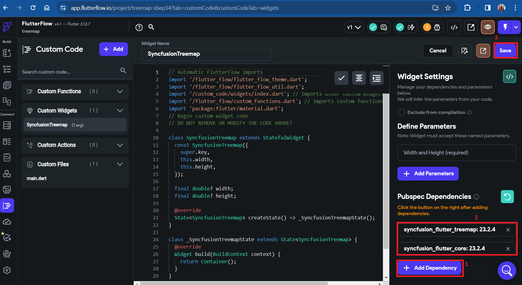This screenshot has width=522, height=285.
Task: Click the icon right of Cancel button
Action: click(465, 51)
